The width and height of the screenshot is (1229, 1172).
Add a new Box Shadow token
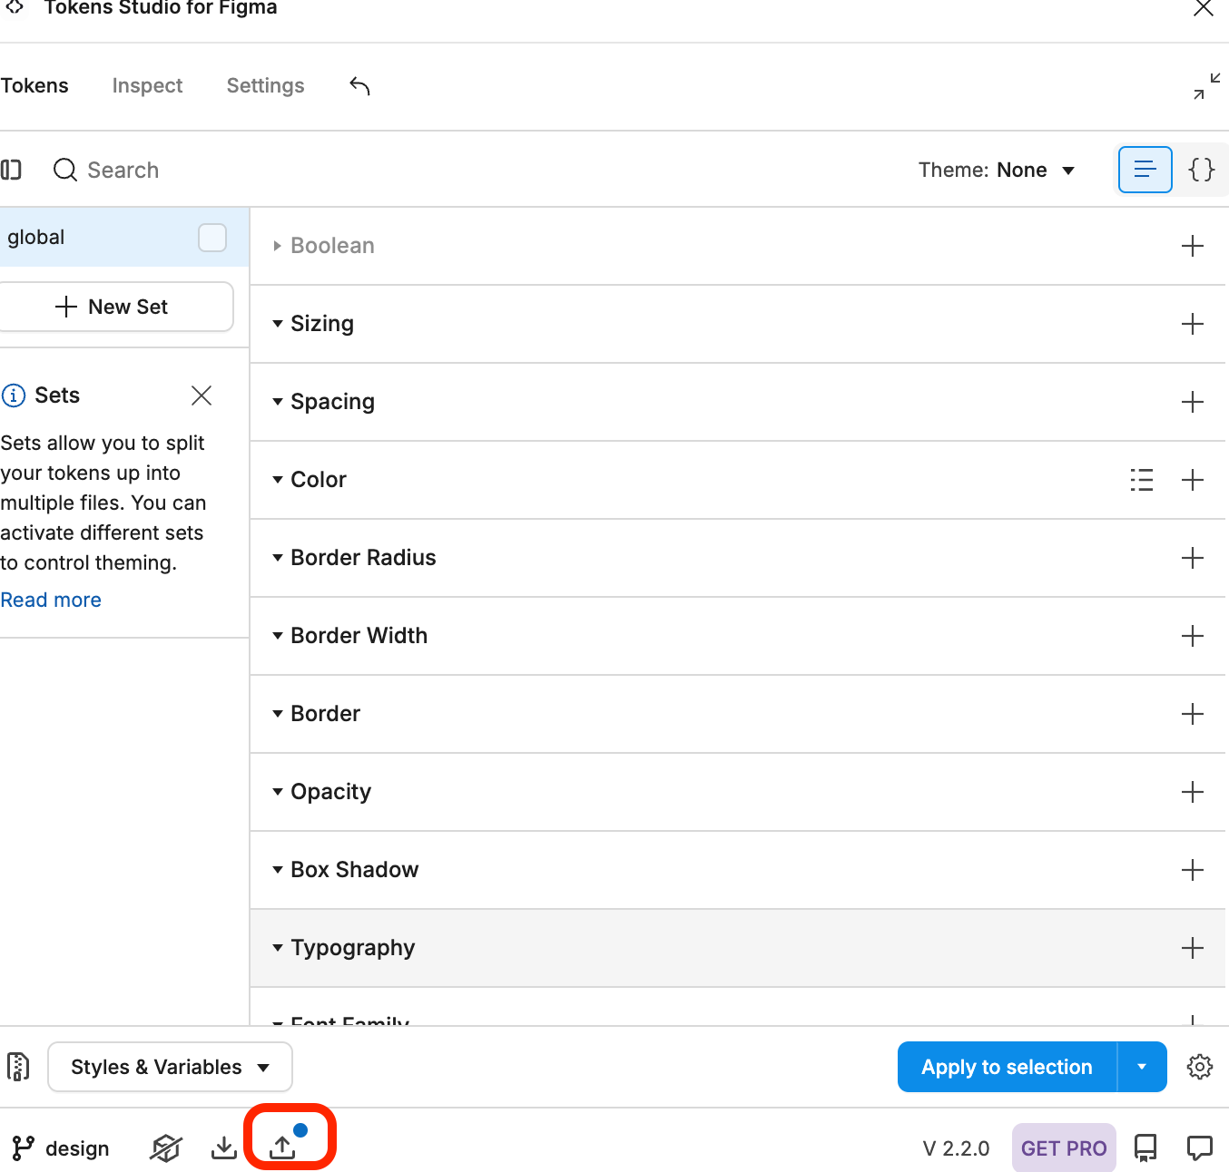(1193, 870)
